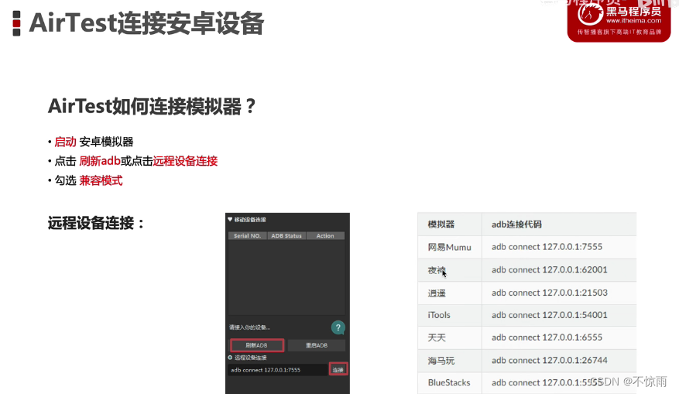Click the 连接 button beside adb input
This screenshot has height=394, width=679.
pyautogui.click(x=338, y=369)
